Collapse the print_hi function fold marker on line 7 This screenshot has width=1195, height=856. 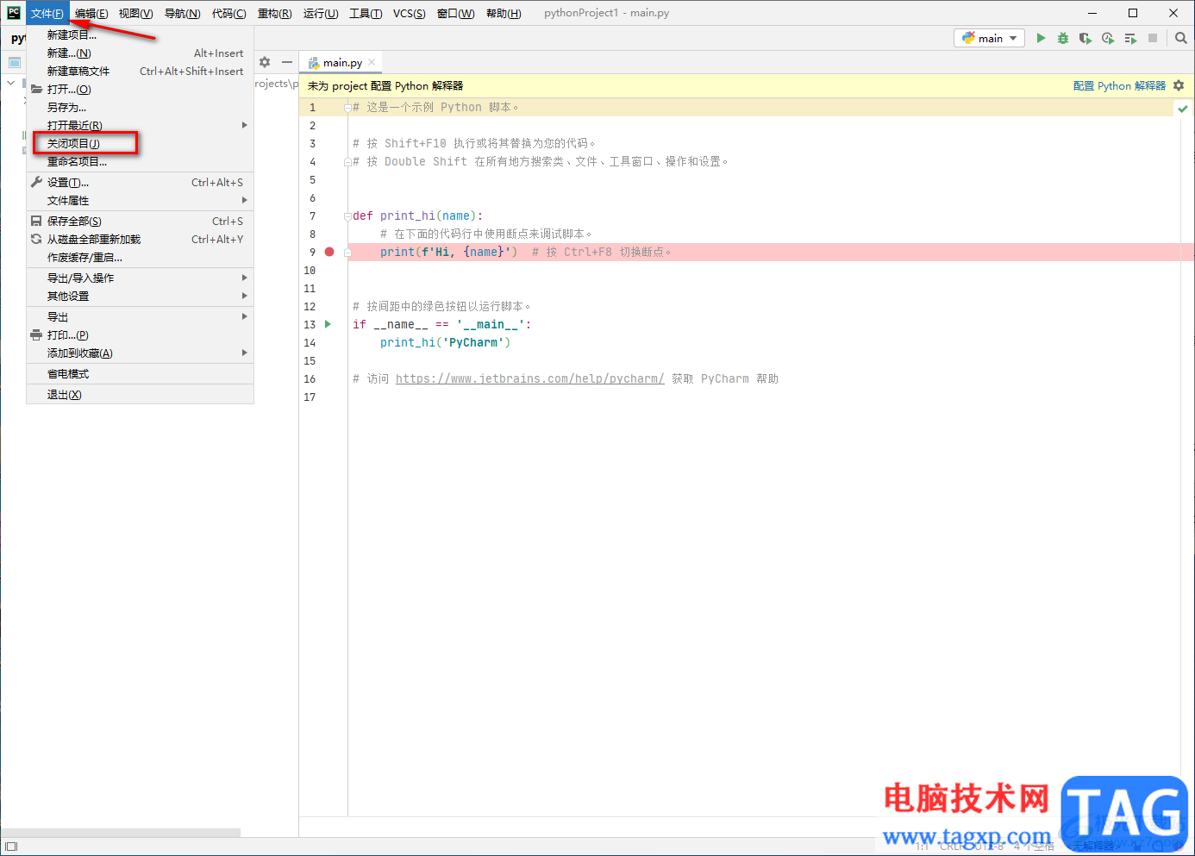[347, 216]
